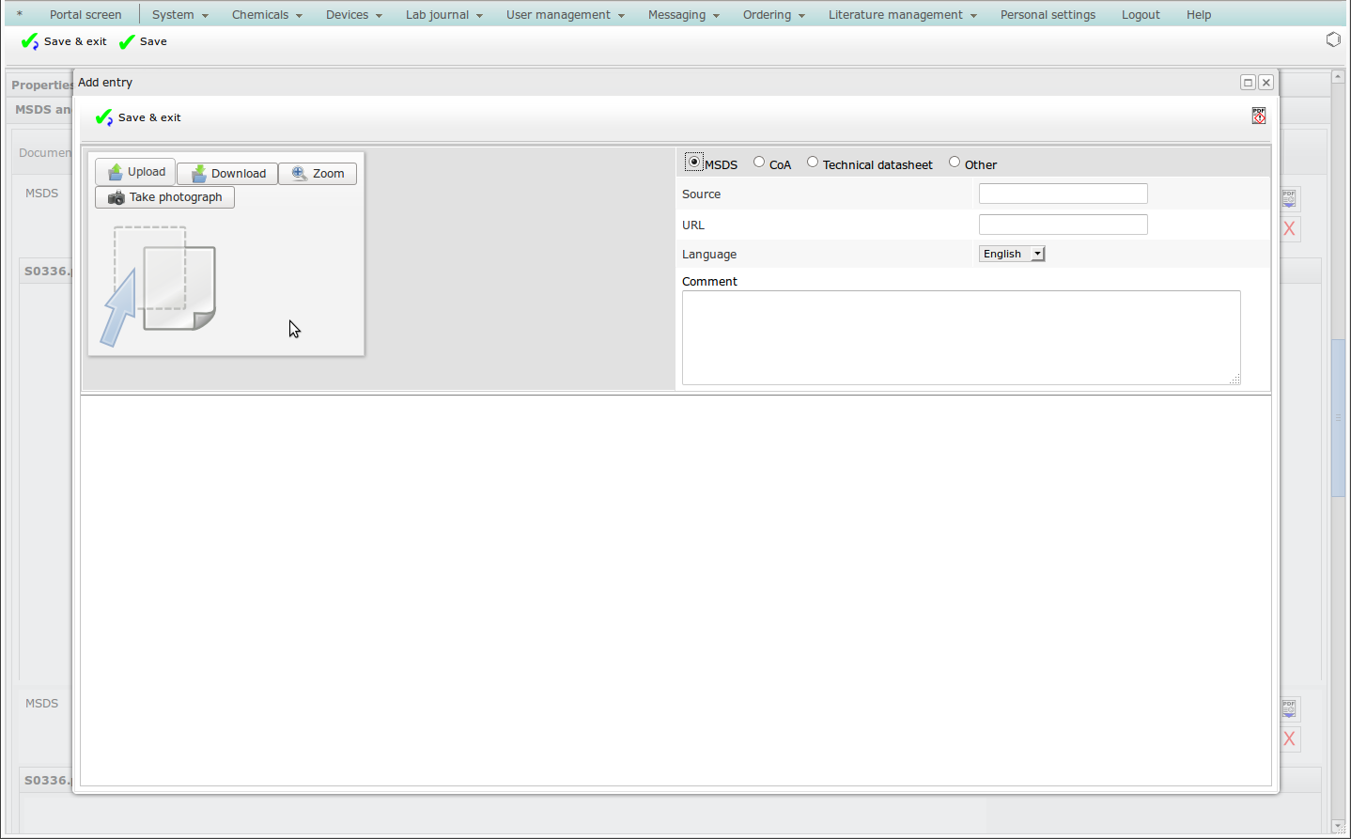Click the scrollbar up arrow
Viewport: 1351px width, 839px height.
(1339, 77)
